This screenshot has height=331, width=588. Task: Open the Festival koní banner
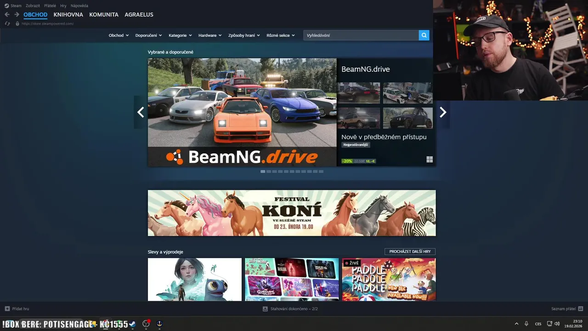click(292, 213)
